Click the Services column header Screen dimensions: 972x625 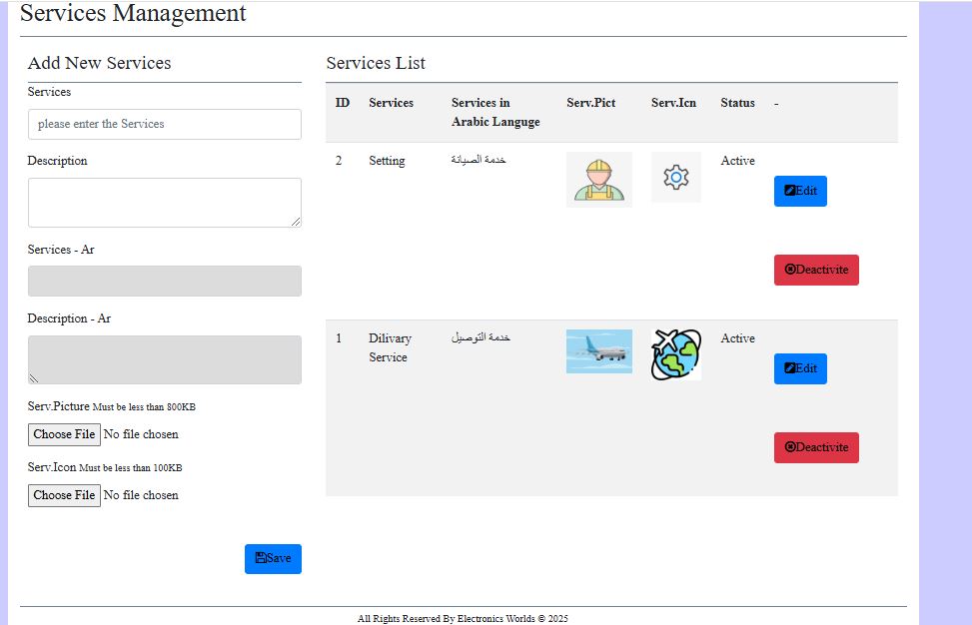[x=391, y=103]
